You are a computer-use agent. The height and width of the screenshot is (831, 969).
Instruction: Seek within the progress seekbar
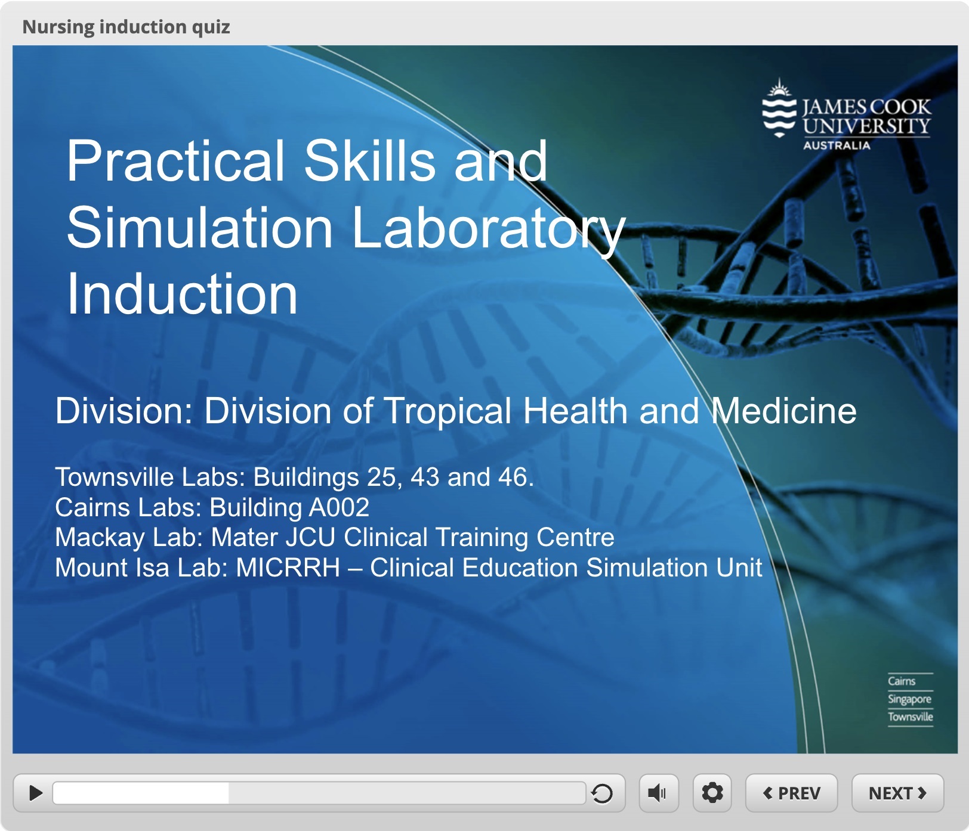tap(319, 793)
